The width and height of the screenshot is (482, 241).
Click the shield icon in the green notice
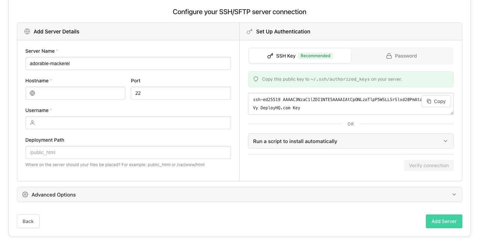point(255,79)
